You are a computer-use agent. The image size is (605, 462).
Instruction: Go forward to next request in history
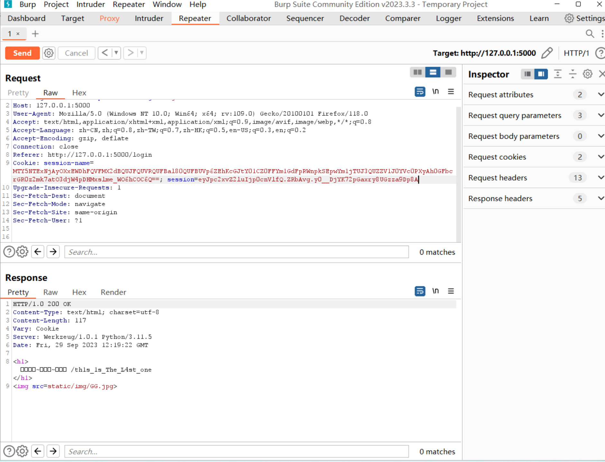click(130, 53)
